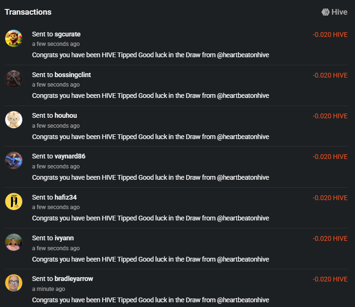Open bradleyarrow's avatar with glasses
The height and width of the screenshot is (307, 355).
pyautogui.click(x=14, y=283)
